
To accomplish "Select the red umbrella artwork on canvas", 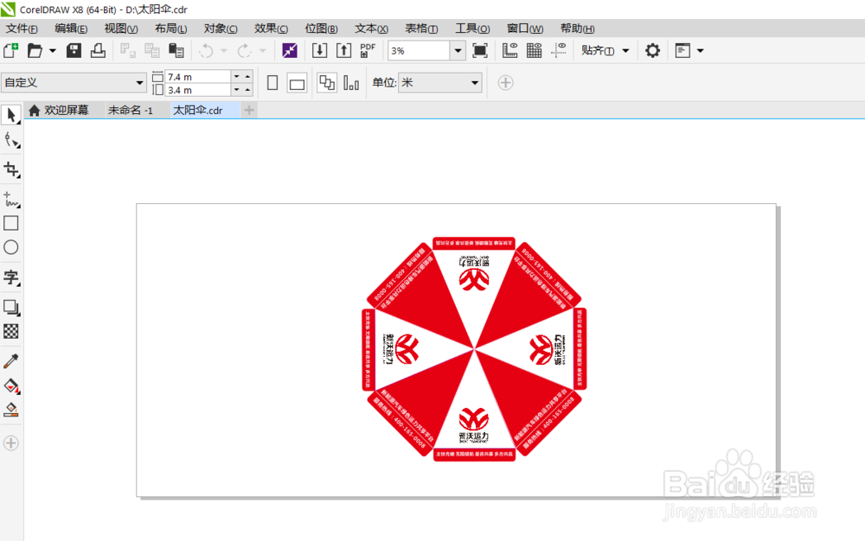I will 474,349.
